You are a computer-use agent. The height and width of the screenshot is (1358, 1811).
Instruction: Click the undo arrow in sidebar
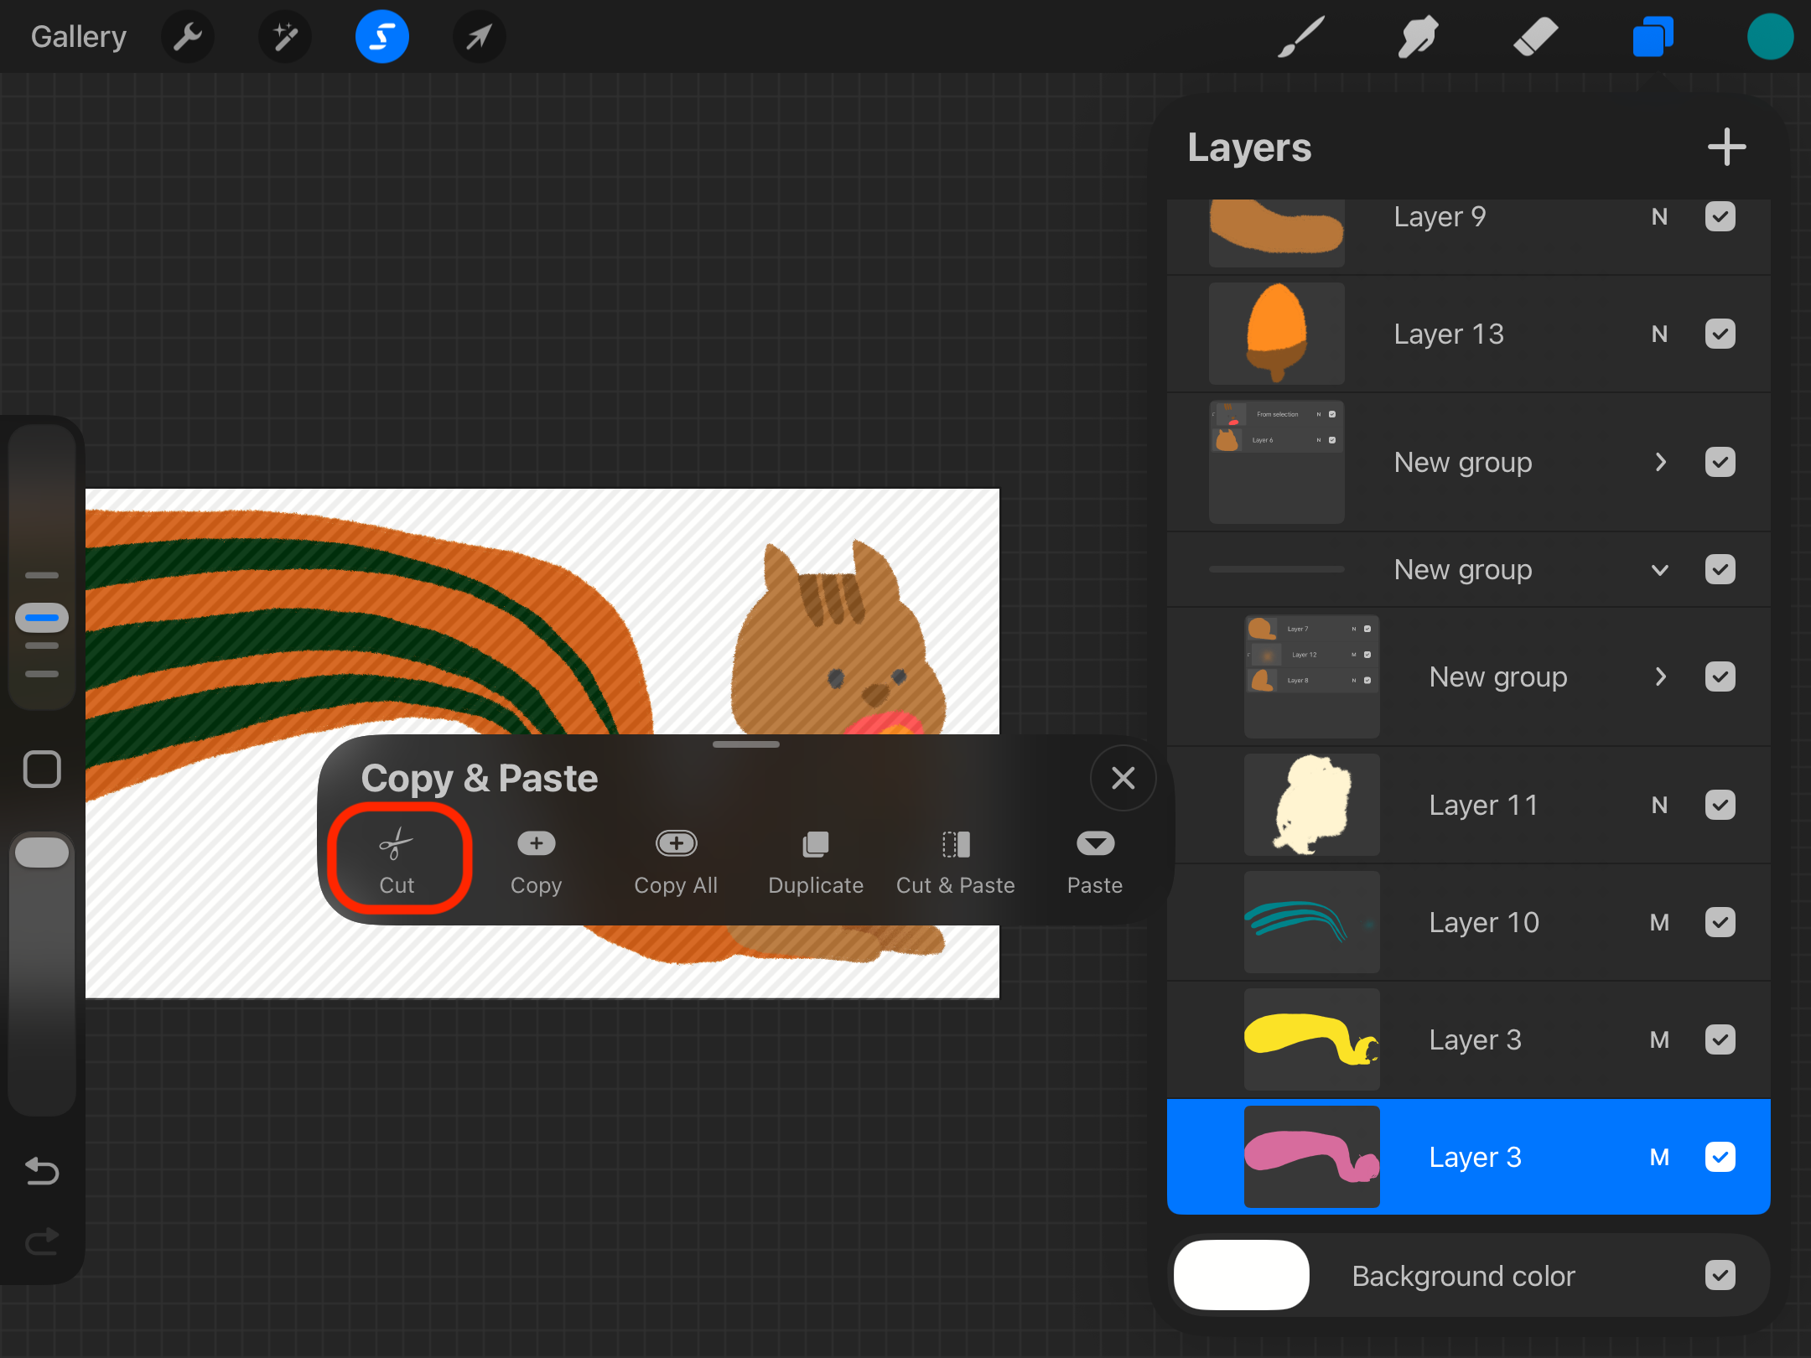[x=42, y=1170]
